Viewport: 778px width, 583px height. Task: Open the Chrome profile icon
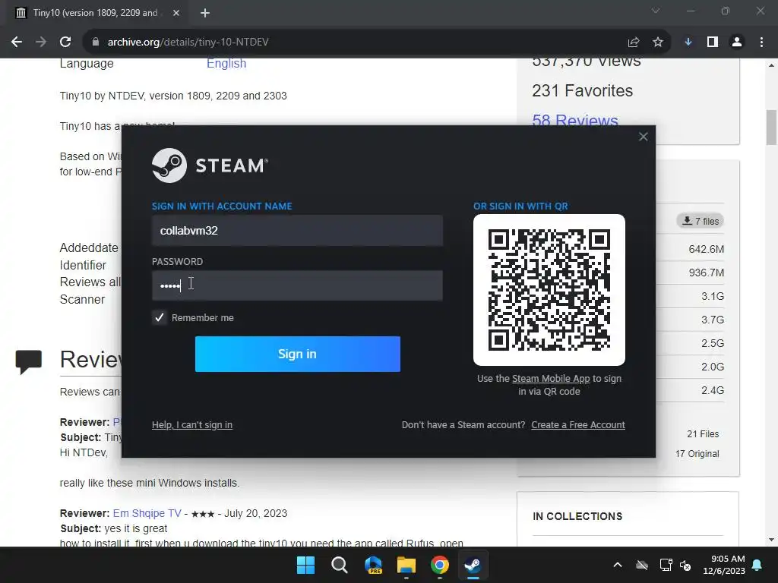coord(737,43)
